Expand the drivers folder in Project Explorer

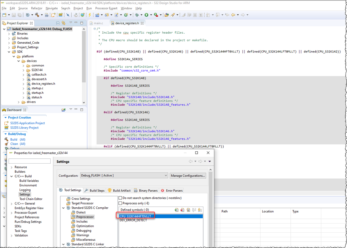pyautogui.click(x=19, y=102)
